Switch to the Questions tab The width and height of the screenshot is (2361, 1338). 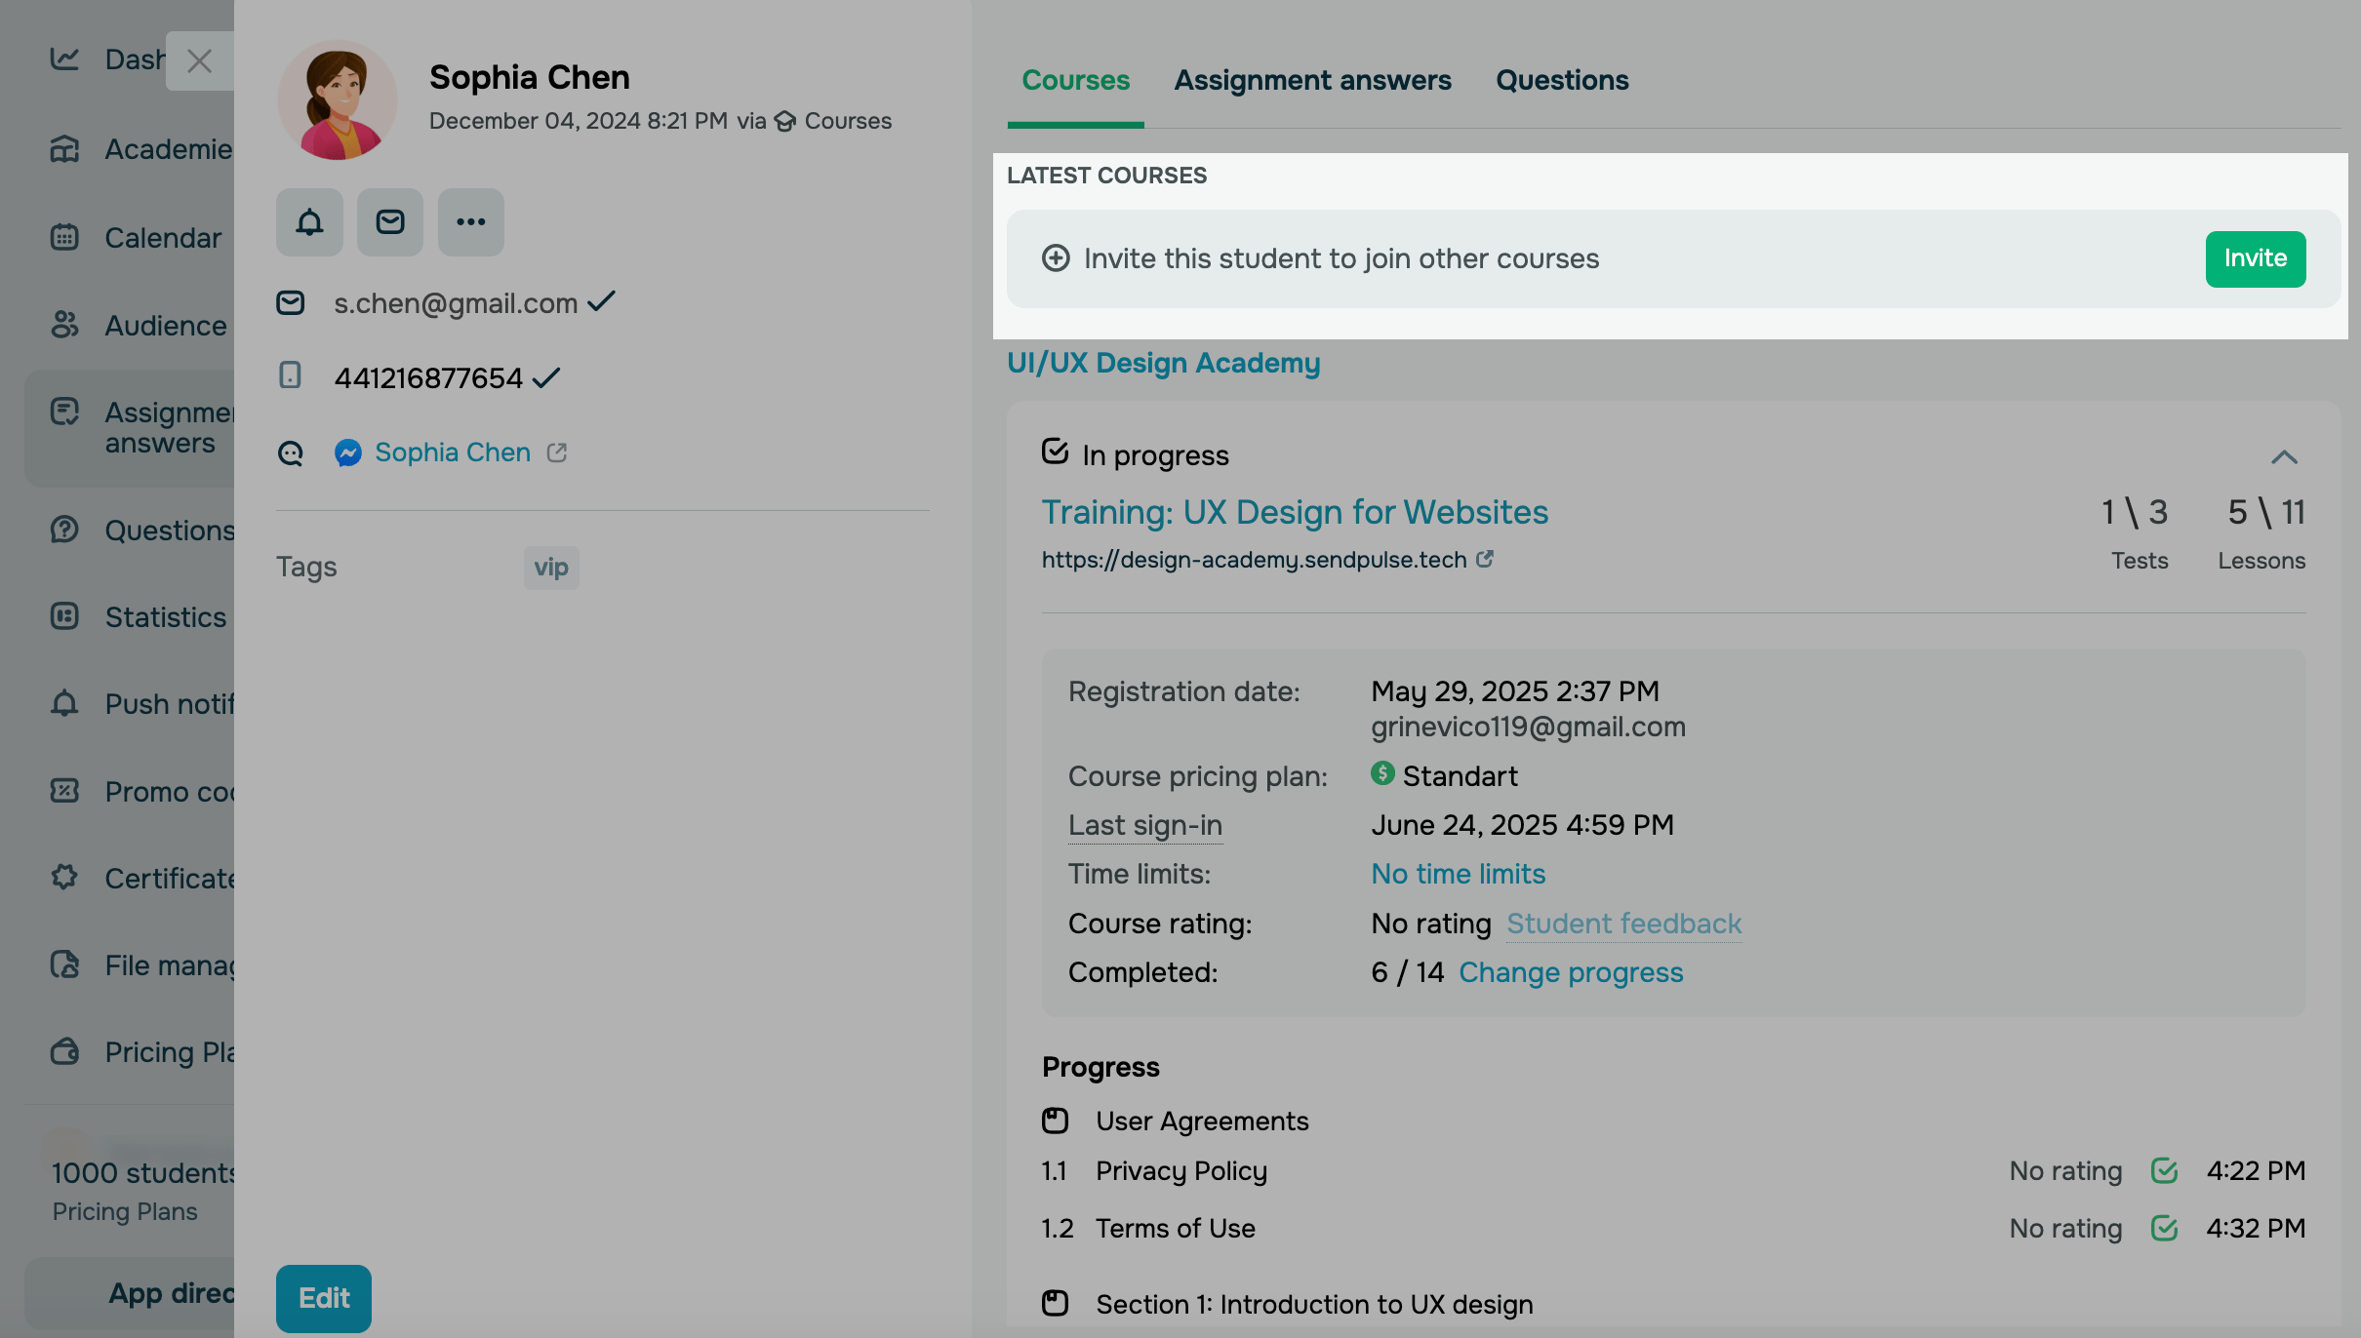pos(1562,80)
